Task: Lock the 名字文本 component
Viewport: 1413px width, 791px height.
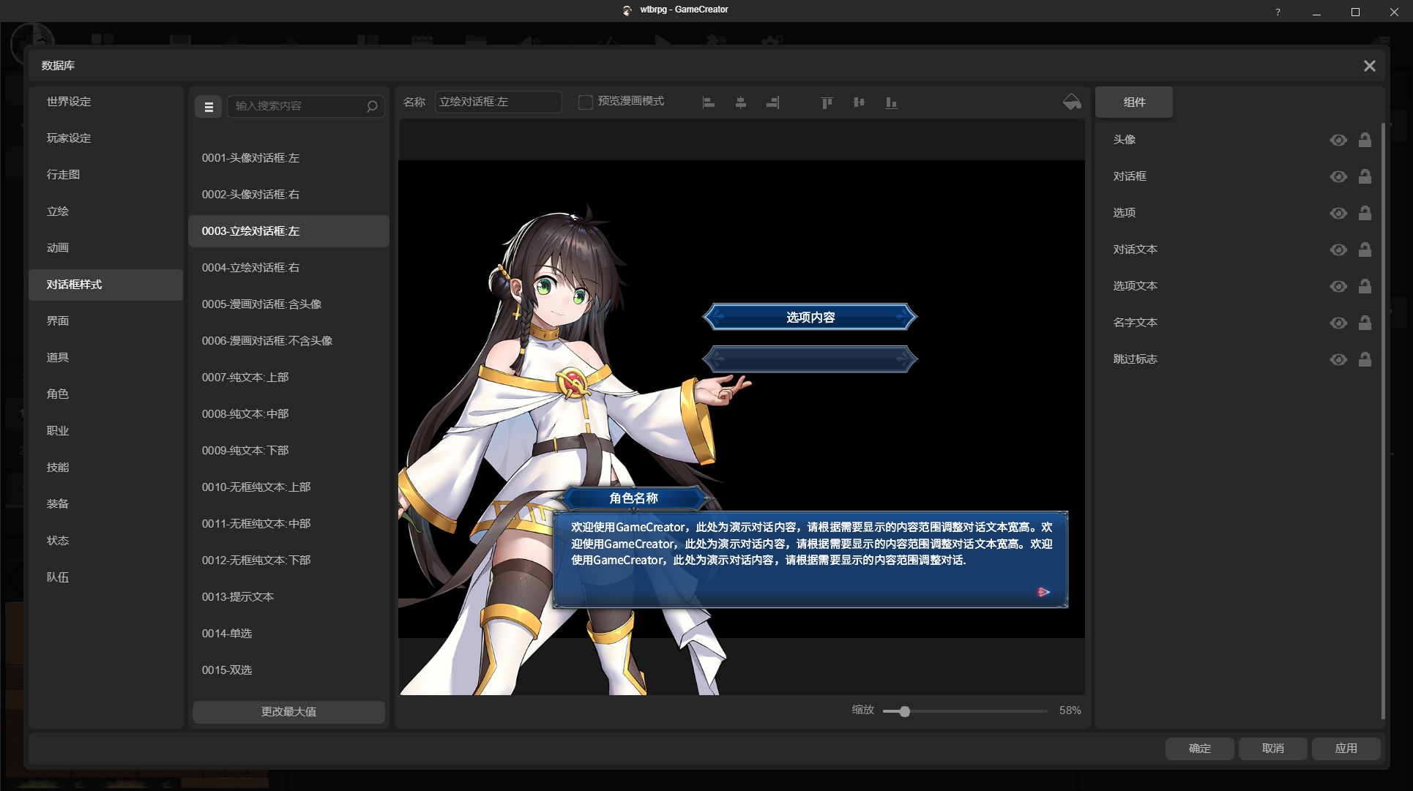Action: pos(1365,323)
